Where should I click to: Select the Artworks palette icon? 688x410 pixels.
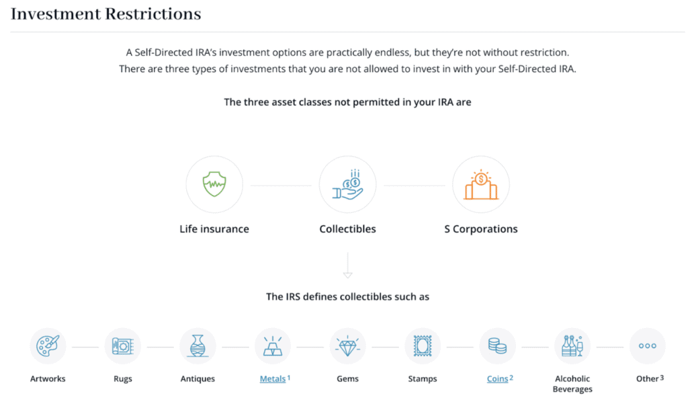48,346
